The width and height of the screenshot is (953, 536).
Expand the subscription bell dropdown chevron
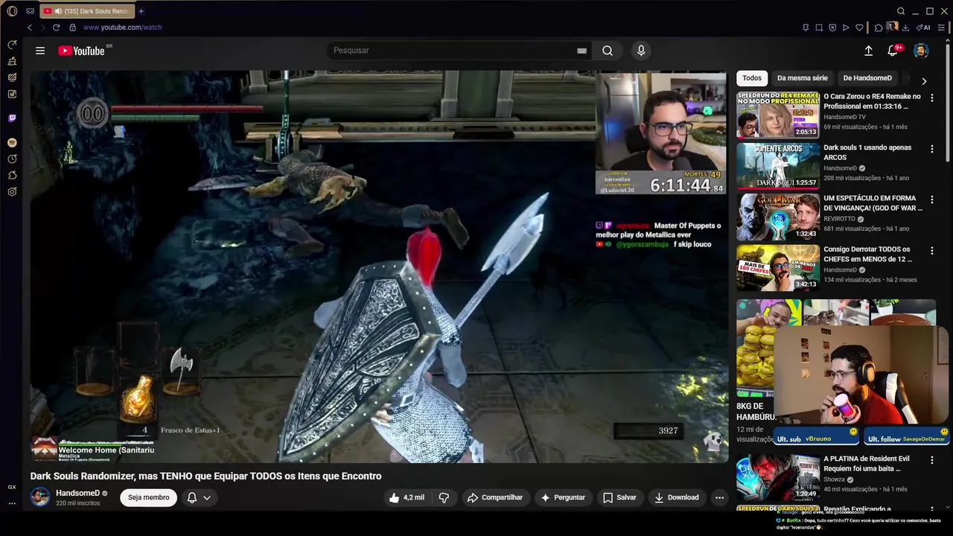[207, 497]
